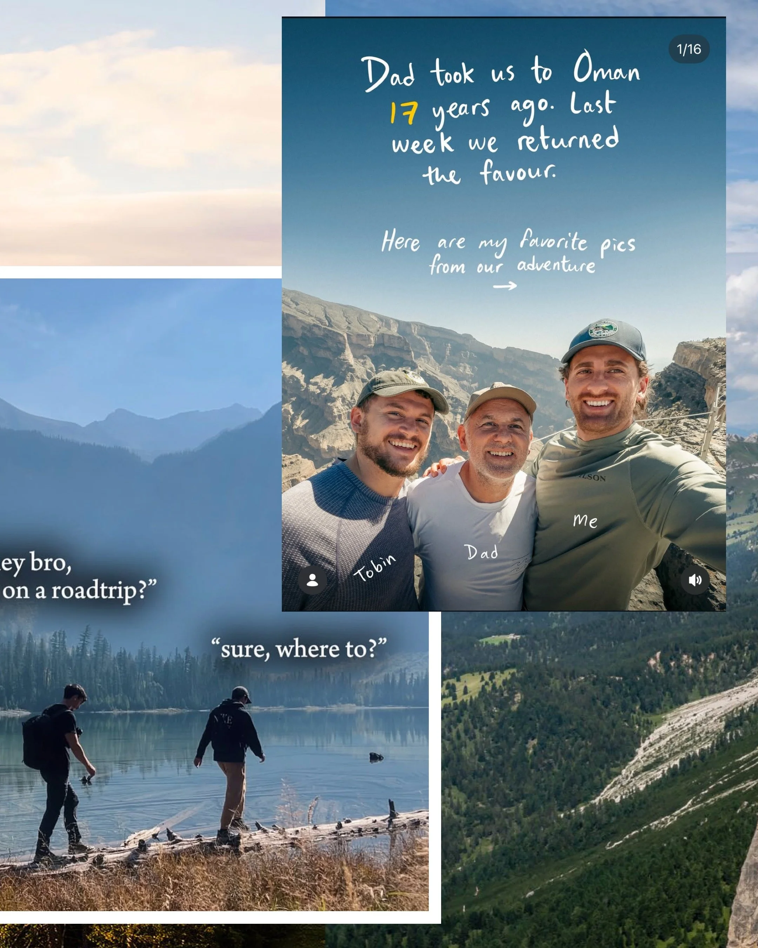Click the "Dad took us to Oman" headline
Image resolution: width=758 pixels, height=948 pixels.
(500, 72)
